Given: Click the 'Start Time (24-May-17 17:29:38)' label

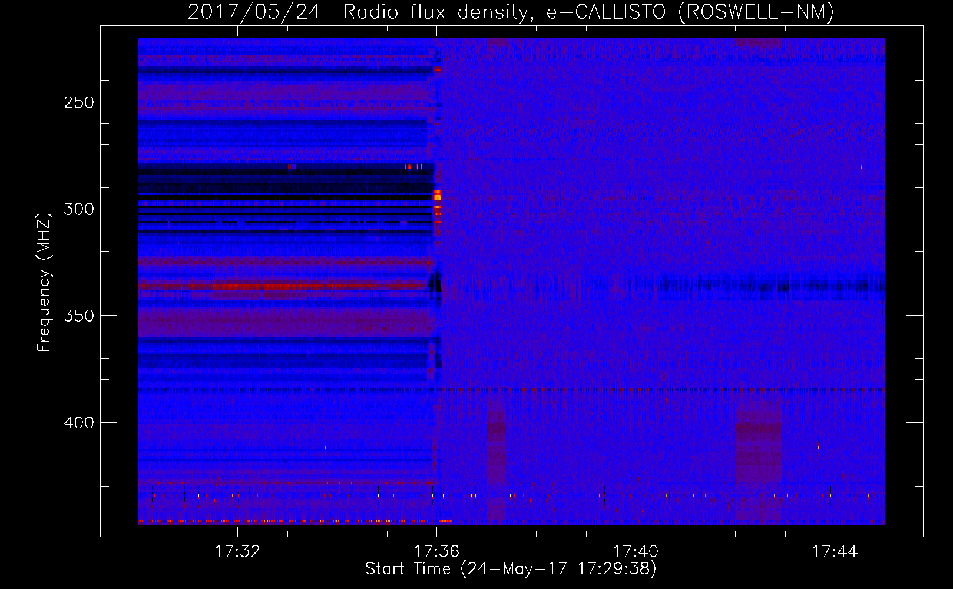Looking at the screenshot, I should pyautogui.click(x=511, y=569).
